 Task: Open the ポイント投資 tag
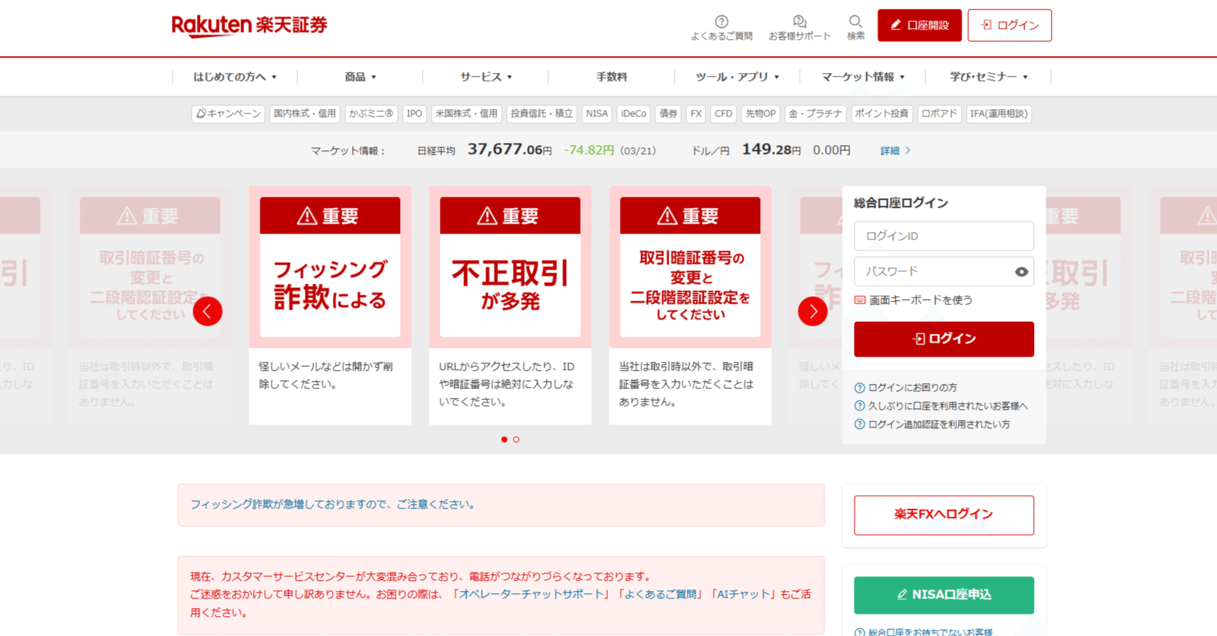(x=881, y=113)
